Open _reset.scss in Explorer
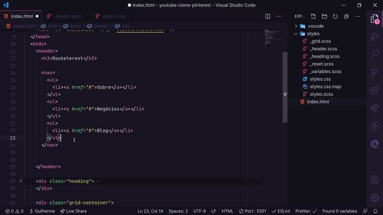Image resolution: width=383 pixels, height=215 pixels. point(321,64)
